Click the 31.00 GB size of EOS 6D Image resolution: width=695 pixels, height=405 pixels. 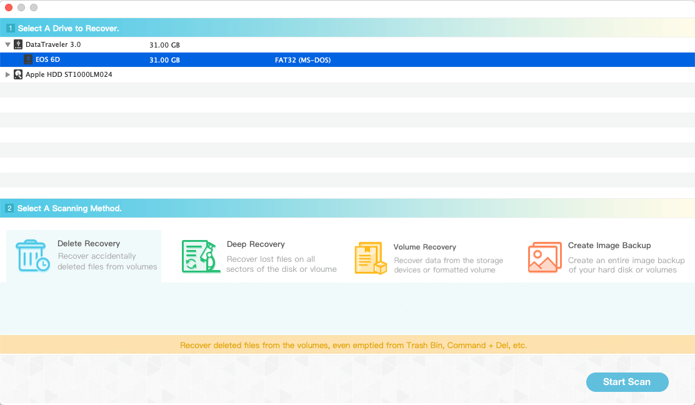point(164,60)
